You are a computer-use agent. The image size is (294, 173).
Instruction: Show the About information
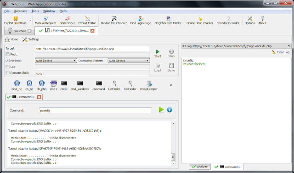262,20
